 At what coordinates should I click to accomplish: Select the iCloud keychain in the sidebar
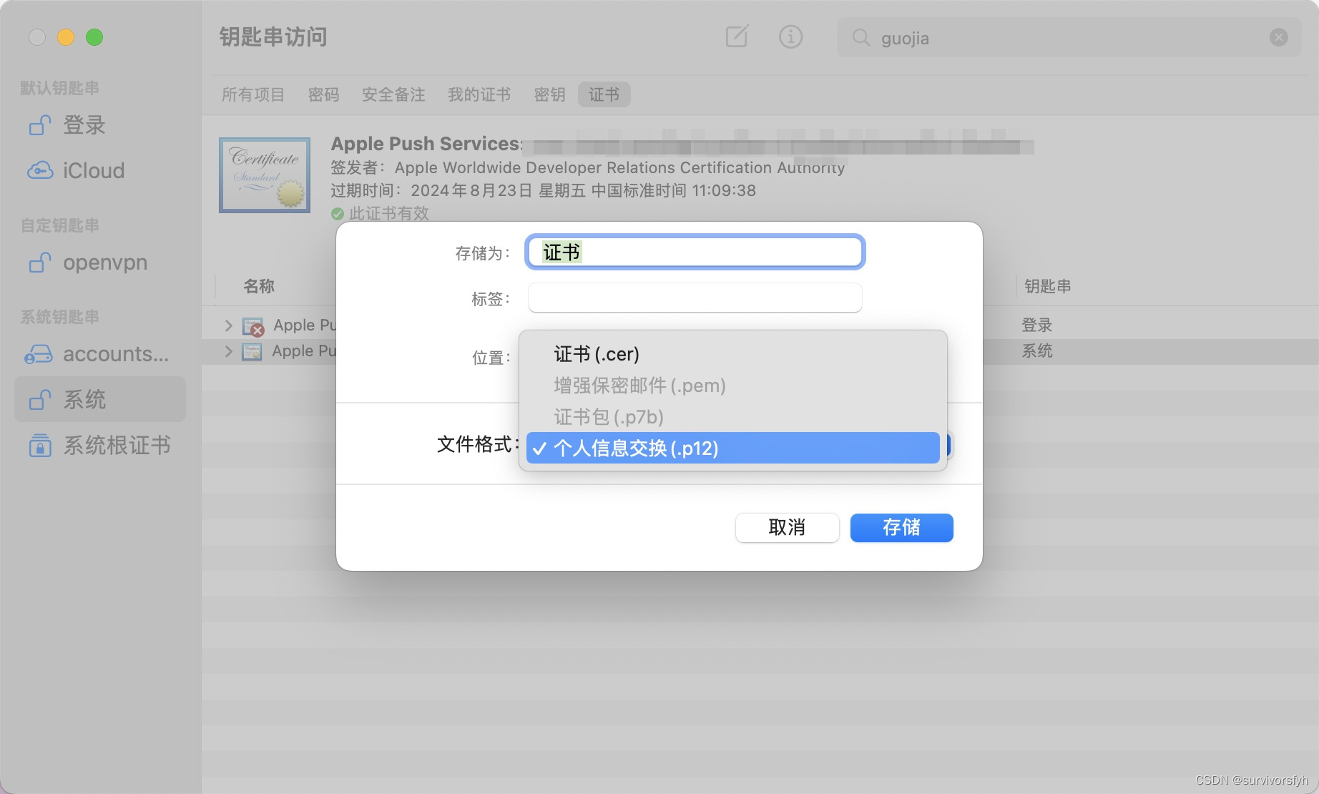[x=100, y=170]
